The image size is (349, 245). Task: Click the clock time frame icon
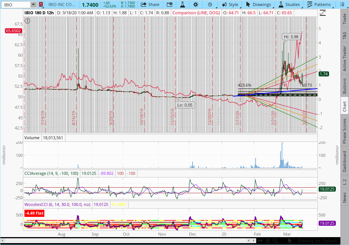(x=209, y=5)
